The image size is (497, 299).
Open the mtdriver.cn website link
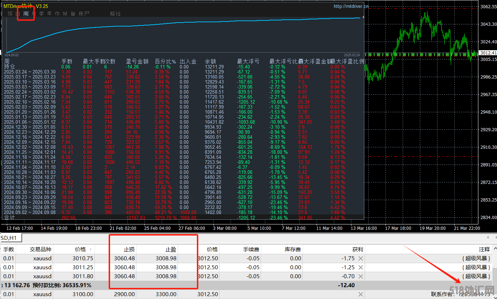tap(351, 6)
